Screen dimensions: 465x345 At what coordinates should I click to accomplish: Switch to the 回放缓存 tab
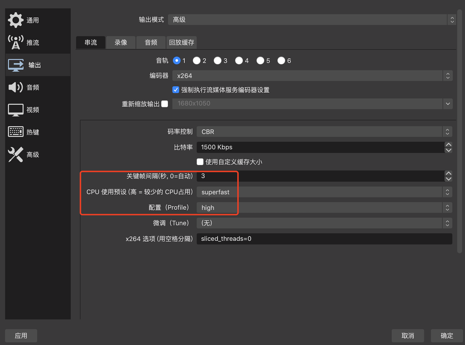182,42
